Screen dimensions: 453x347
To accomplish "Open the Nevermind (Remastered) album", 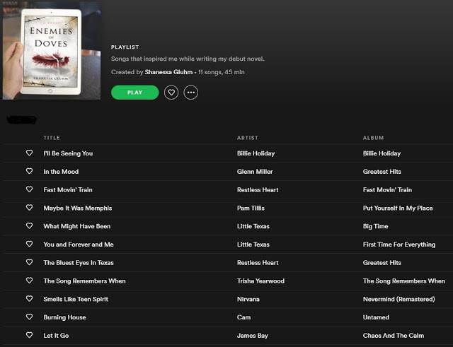I will point(398,299).
